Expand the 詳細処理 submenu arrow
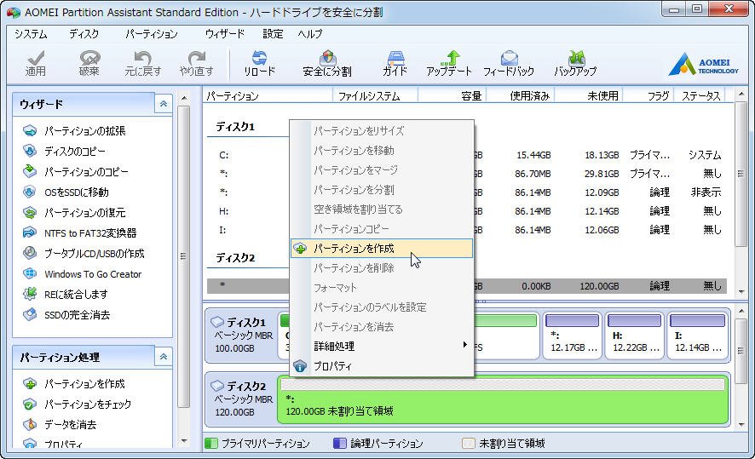Screen dimensions: 755x459 point(464,345)
